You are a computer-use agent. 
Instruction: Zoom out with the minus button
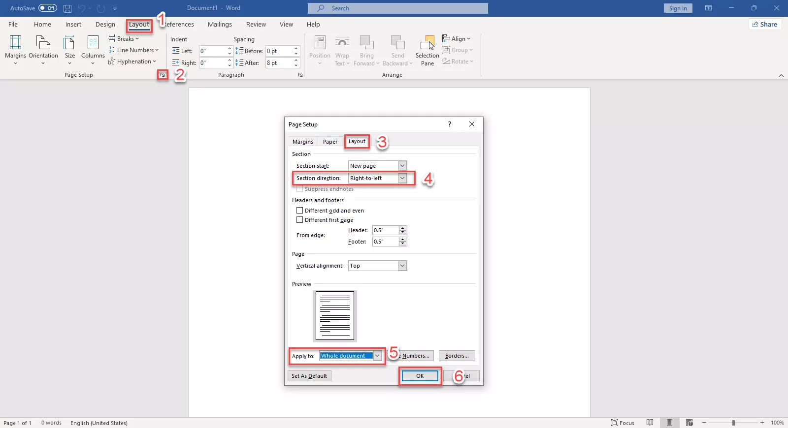coord(704,423)
